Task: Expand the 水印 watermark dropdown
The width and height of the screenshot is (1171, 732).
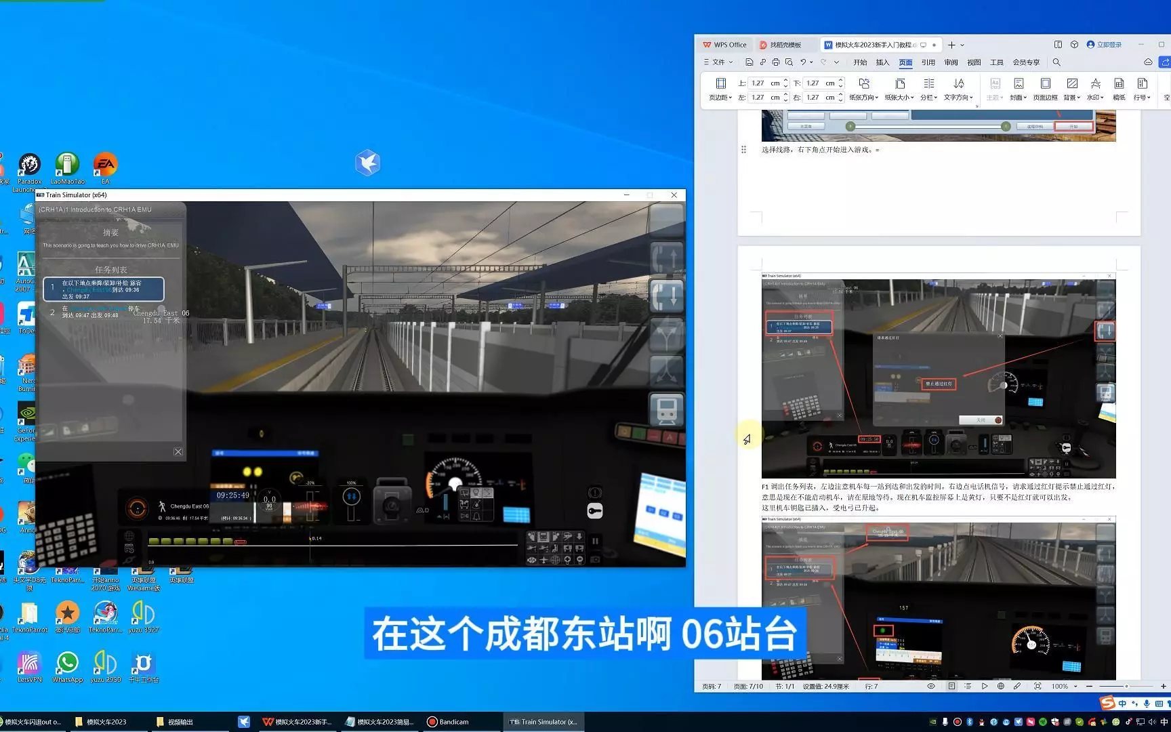Action: [x=1095, y=98]
